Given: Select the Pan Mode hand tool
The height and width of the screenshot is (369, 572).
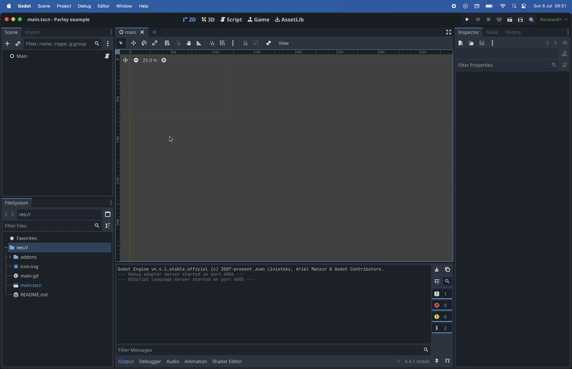Looking at the screenshot, I should point(189,43).
